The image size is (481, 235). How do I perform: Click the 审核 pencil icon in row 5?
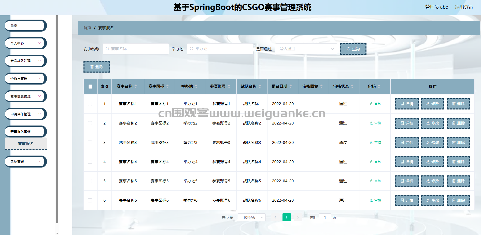[x=371, y=181]
